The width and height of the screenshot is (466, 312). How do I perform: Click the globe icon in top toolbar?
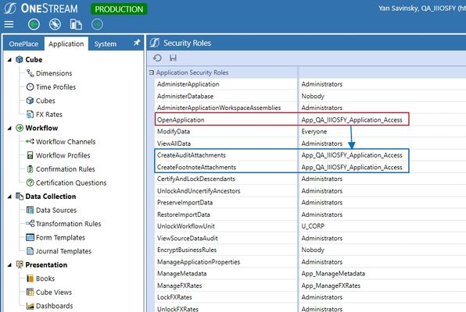[55, 24]
